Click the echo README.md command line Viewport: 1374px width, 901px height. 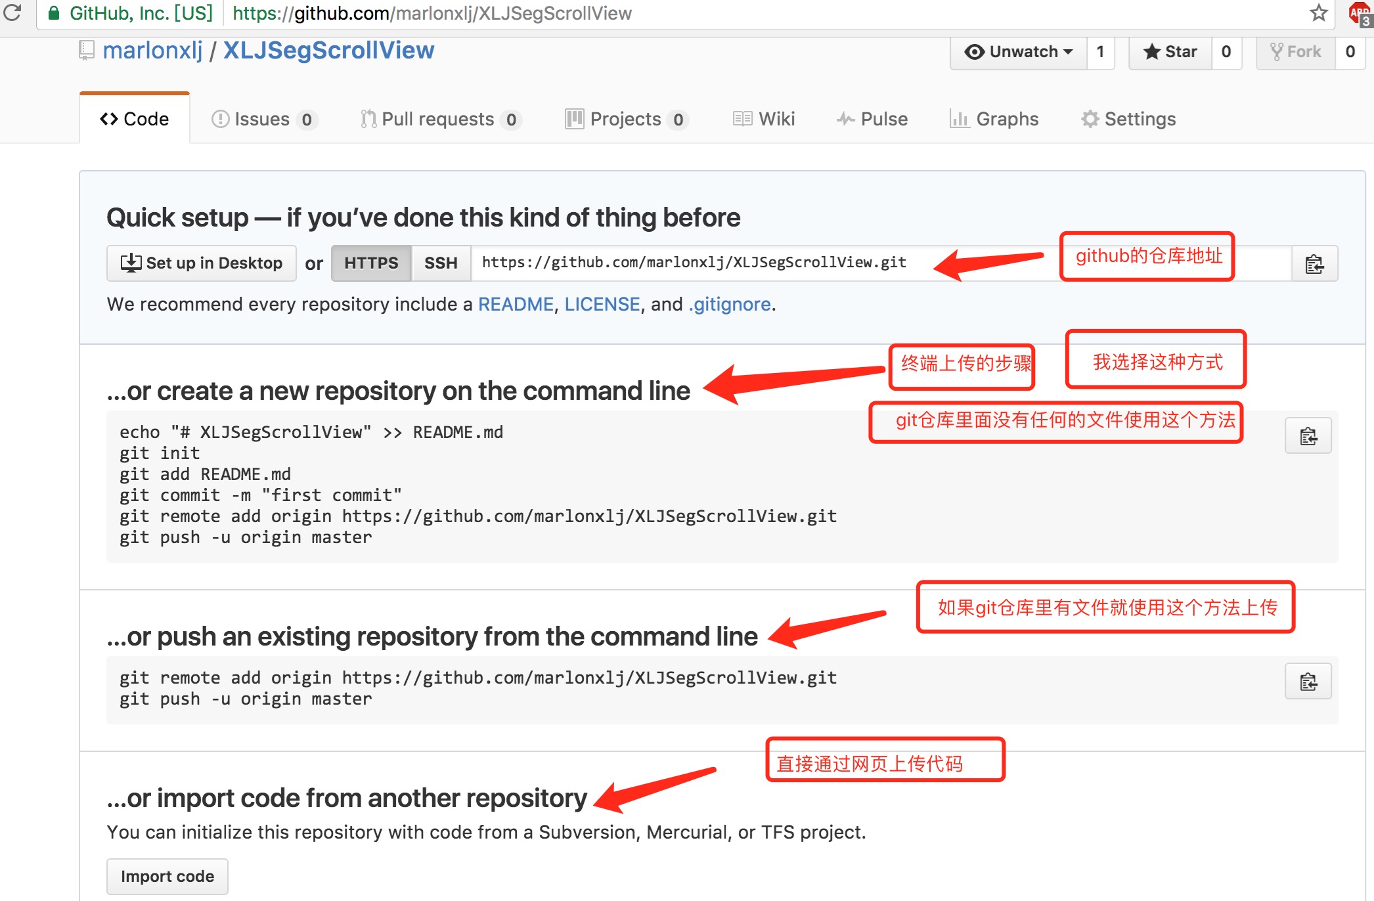point(311,432)
